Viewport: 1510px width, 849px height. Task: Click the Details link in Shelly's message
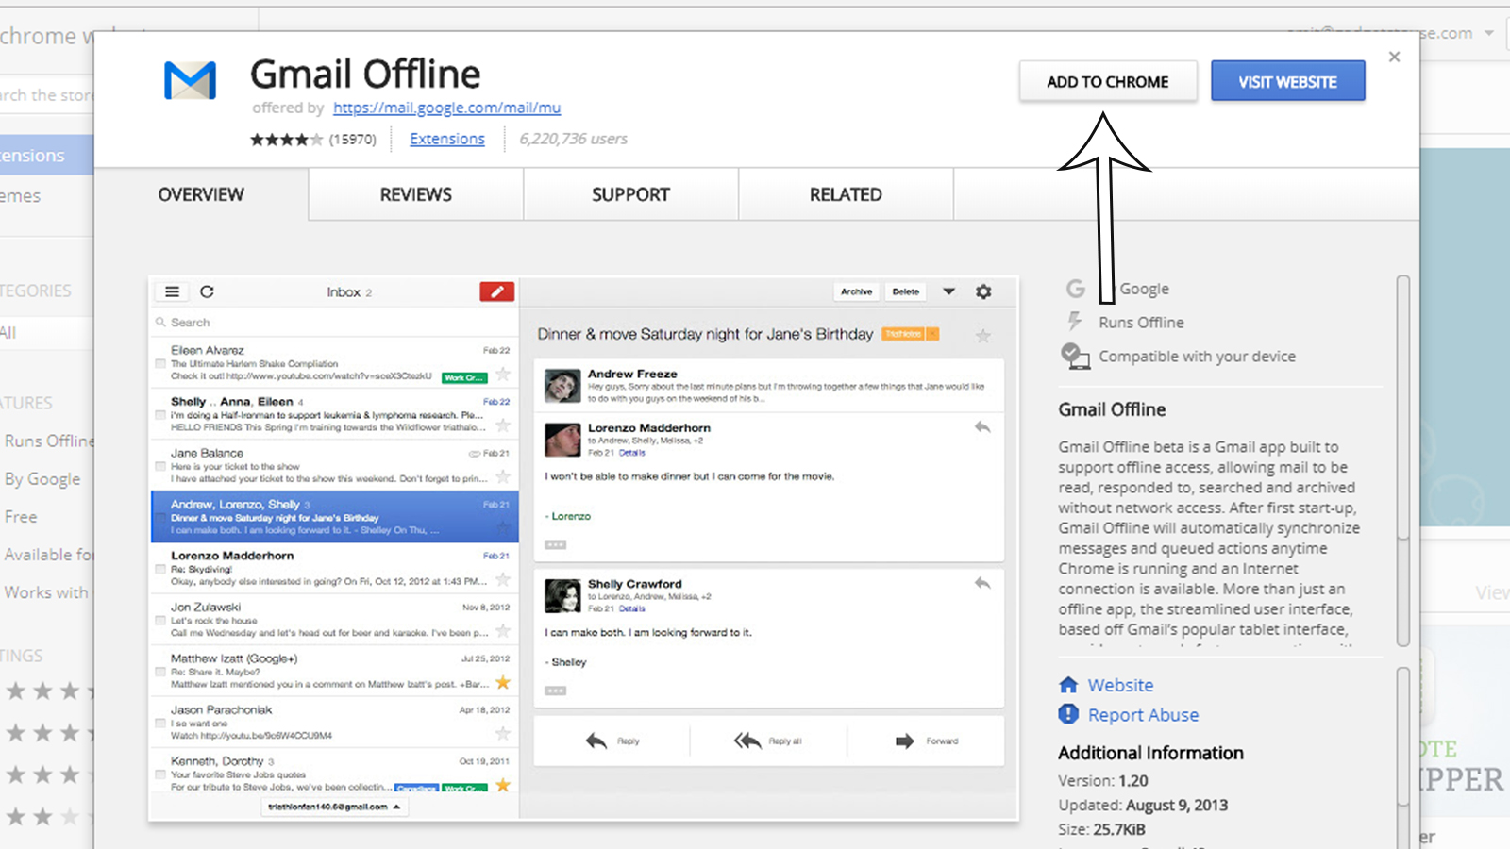coord(631,608)
